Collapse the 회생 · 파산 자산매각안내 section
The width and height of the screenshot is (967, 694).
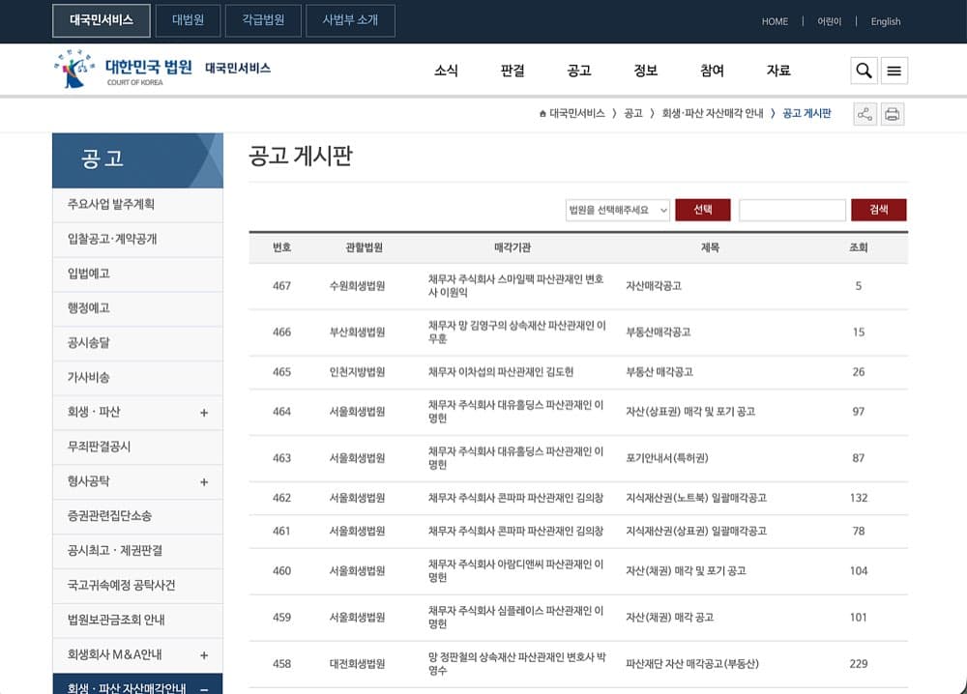(x=204, y=689)
